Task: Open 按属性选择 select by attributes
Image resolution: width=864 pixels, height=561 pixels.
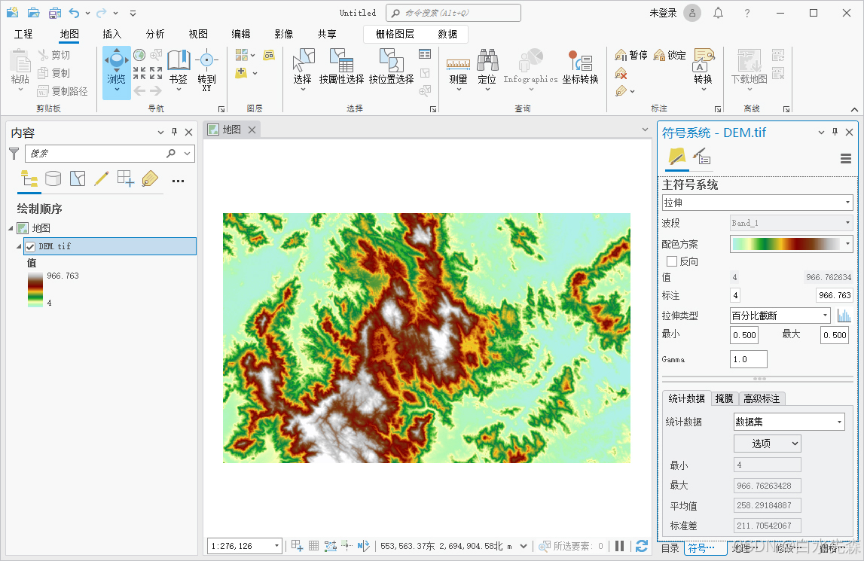Action: [x=341, y=67]
